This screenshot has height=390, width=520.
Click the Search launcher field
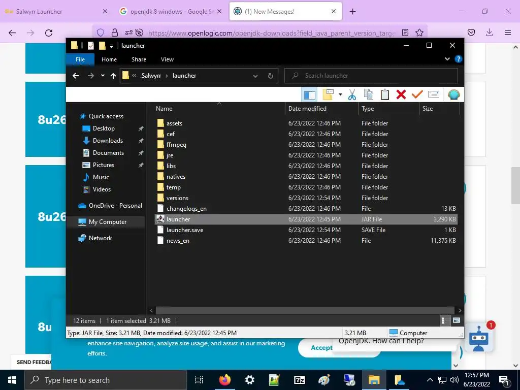point(371,76)
